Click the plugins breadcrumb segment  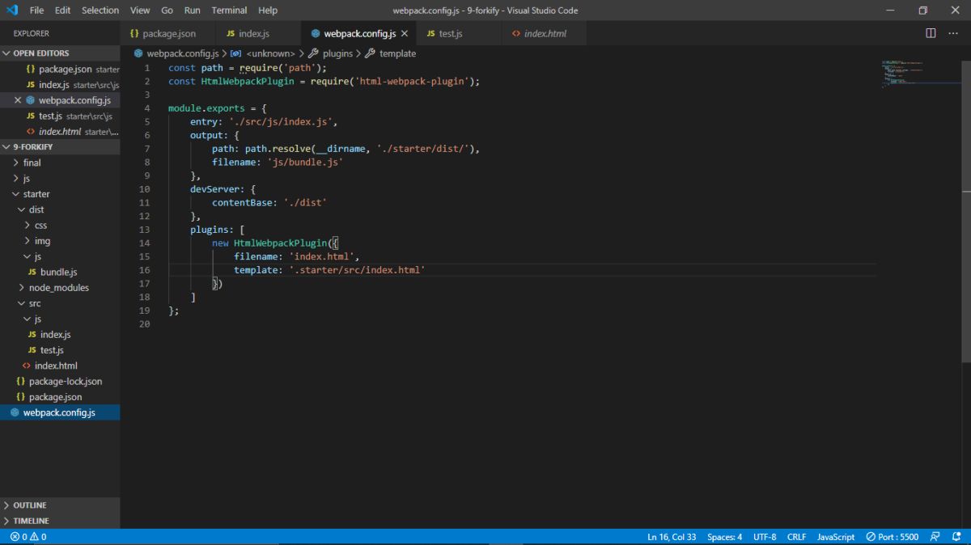(330, 53)
